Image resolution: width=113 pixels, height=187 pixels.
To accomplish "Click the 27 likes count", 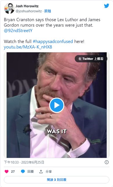I will (x=13, y=172).
